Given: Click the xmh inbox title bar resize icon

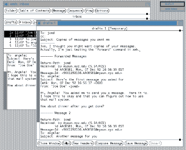Looking at the screenshot, I should coord(148,4).
